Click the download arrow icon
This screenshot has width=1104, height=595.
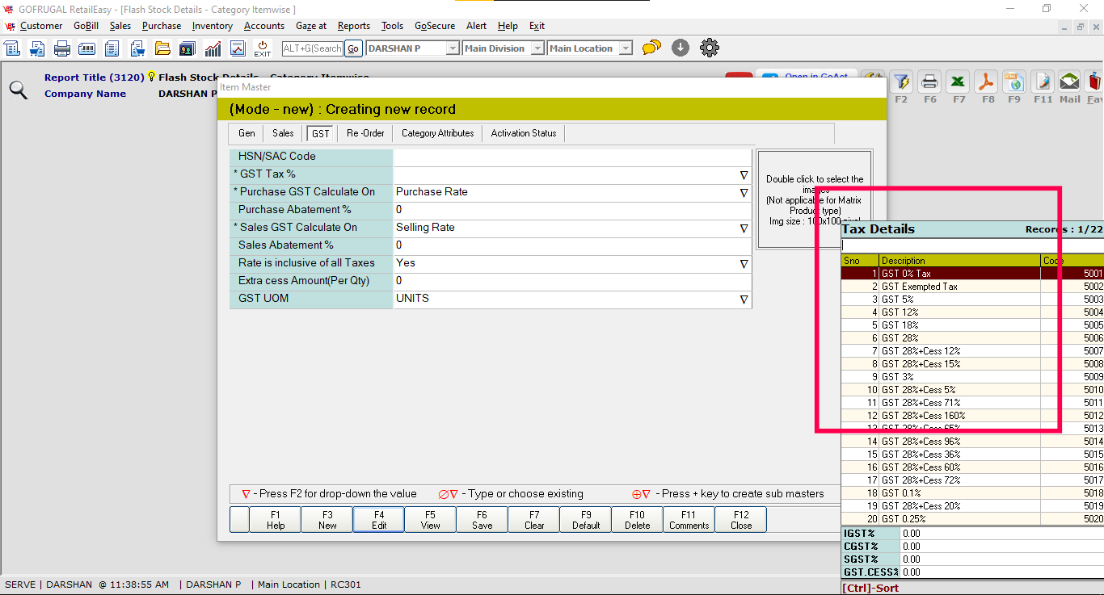pyautogui.click(x=681, y=48)
